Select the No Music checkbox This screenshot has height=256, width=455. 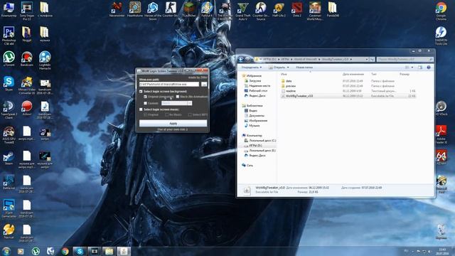[167, 115]
